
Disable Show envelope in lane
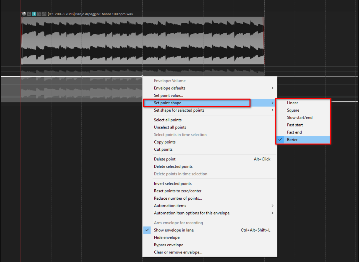(174, 230)
